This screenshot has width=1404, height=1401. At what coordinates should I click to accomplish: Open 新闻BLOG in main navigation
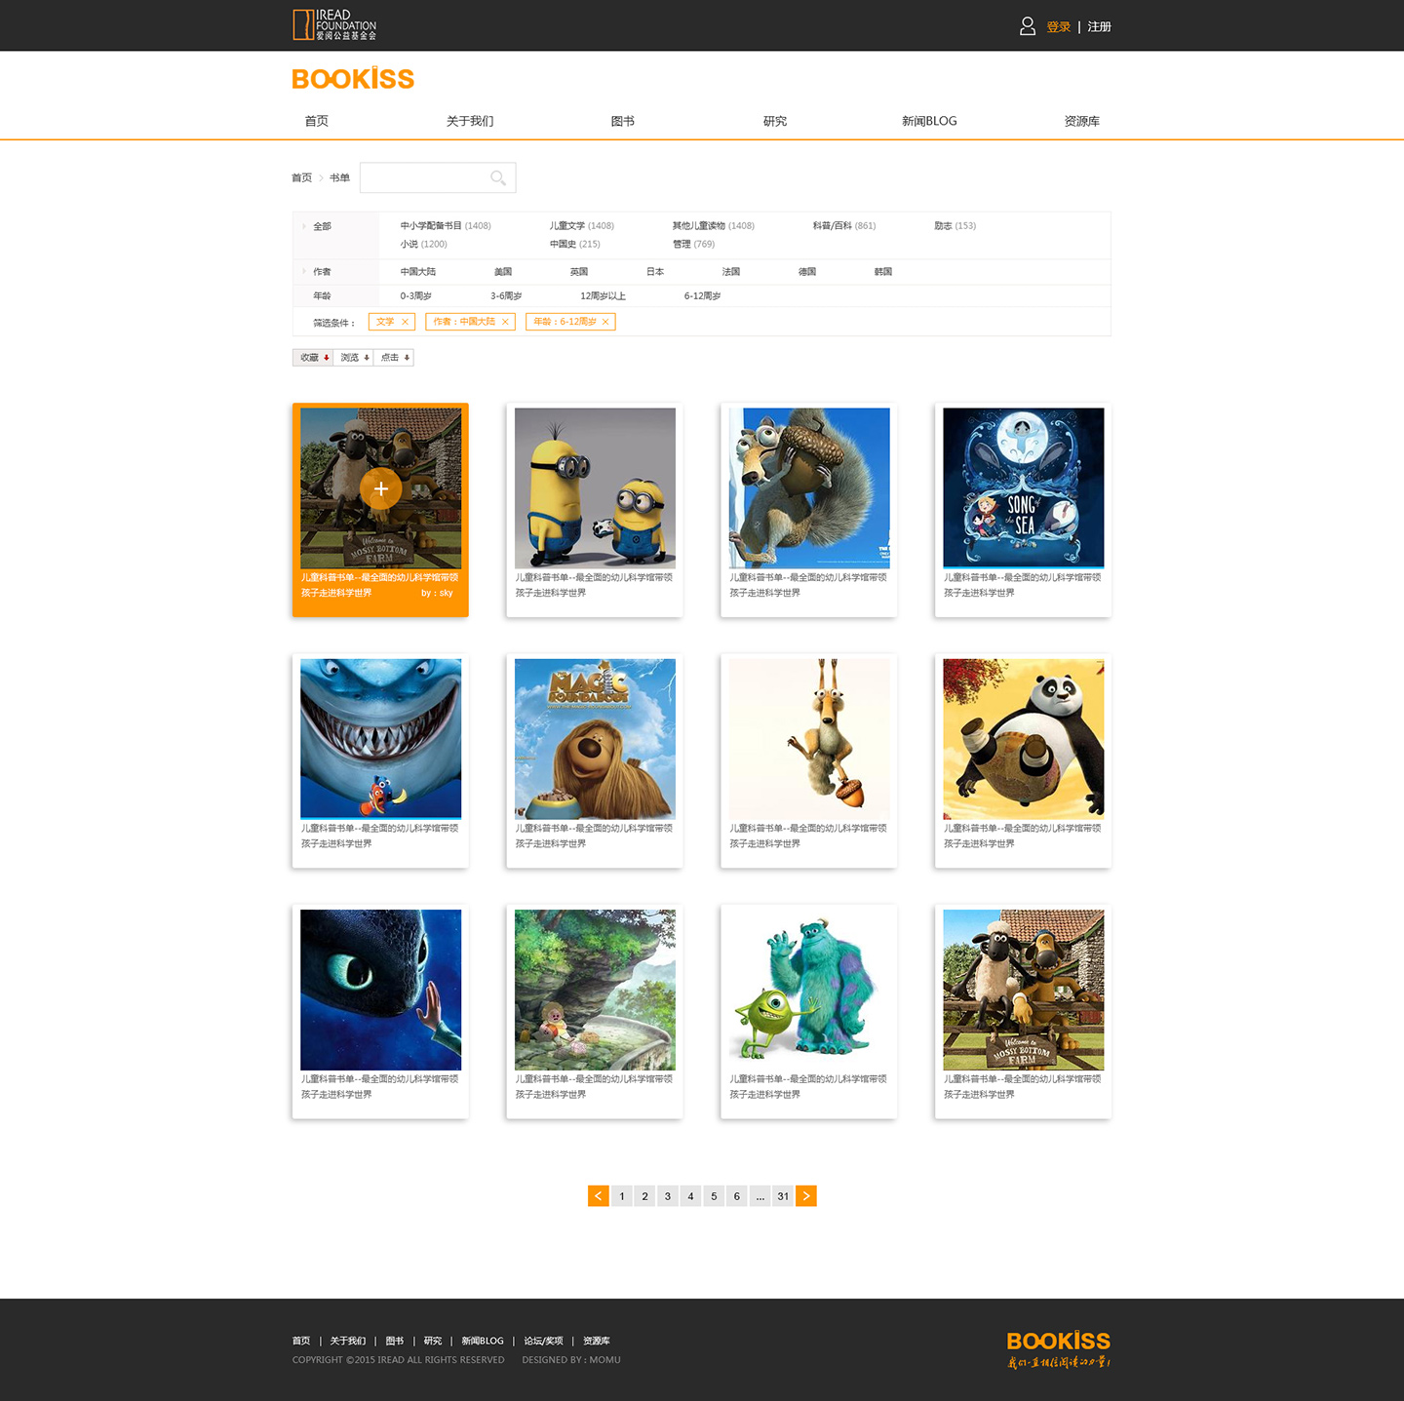929,121
